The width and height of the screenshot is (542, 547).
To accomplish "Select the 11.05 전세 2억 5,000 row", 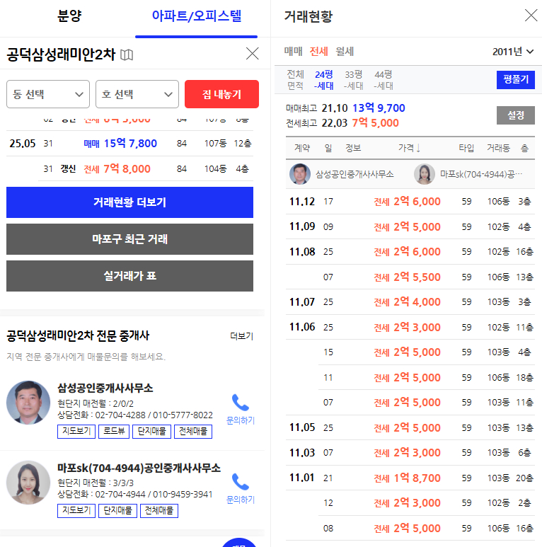I will pos(410,427).
